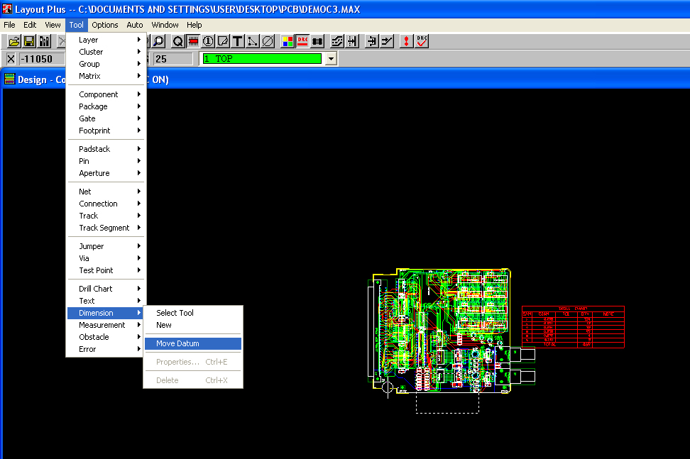Click the Open file folder icon
690x459 pixels.
pos(12,42)
